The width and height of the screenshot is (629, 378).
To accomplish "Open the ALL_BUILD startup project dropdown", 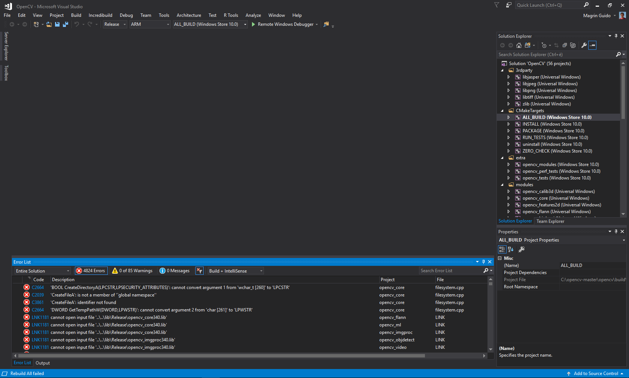I will pos(210,24).
